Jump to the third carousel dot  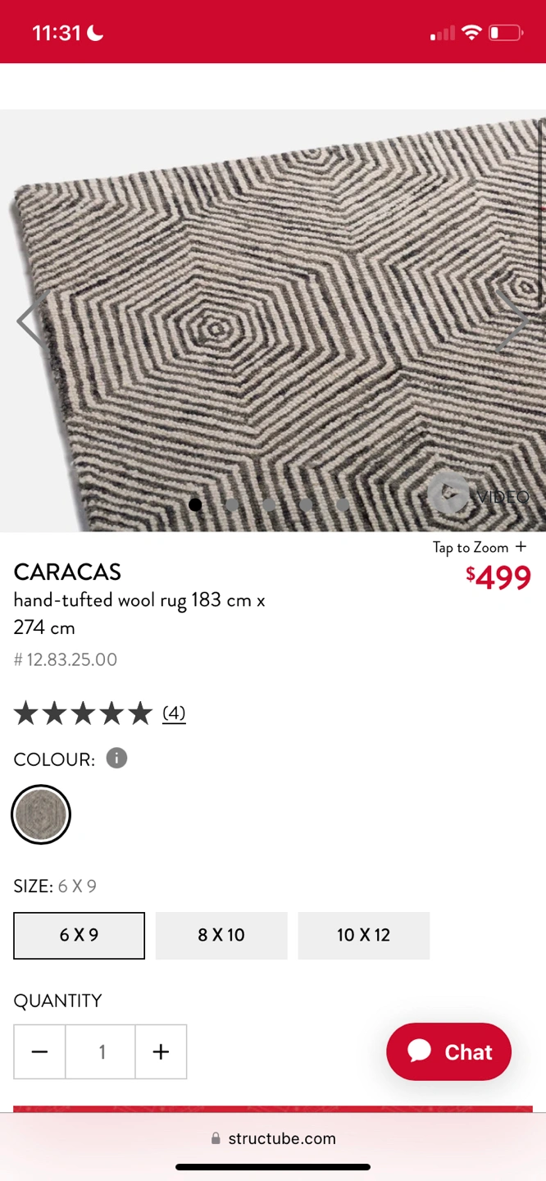pos(269,504)
